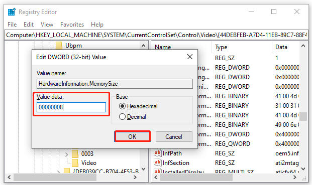Click the values pane scroll left arrow
The image size is (312, 185).
tap(156, 177)
